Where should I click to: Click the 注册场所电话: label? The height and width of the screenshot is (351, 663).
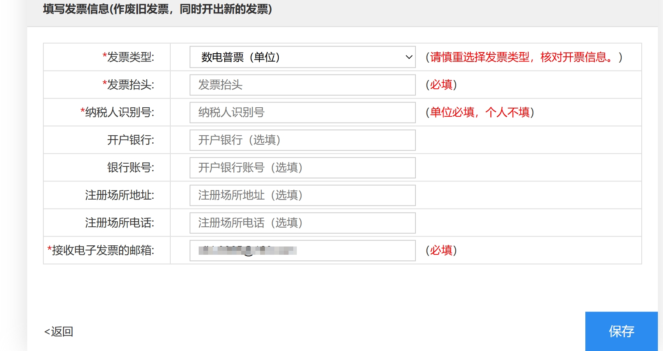120,223
